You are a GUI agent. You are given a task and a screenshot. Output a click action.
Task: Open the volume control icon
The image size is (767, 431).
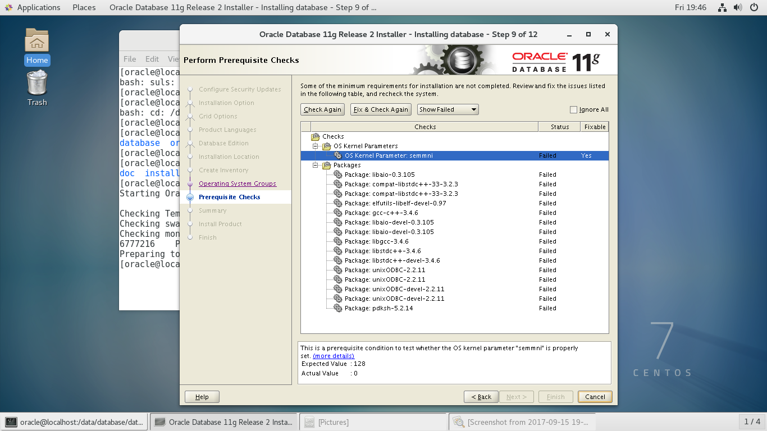tap(738, 7)
